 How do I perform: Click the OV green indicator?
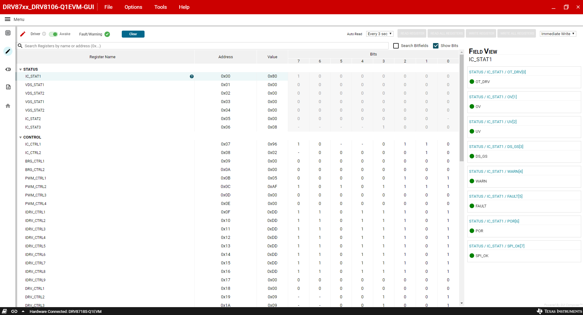tap(472, 106)
